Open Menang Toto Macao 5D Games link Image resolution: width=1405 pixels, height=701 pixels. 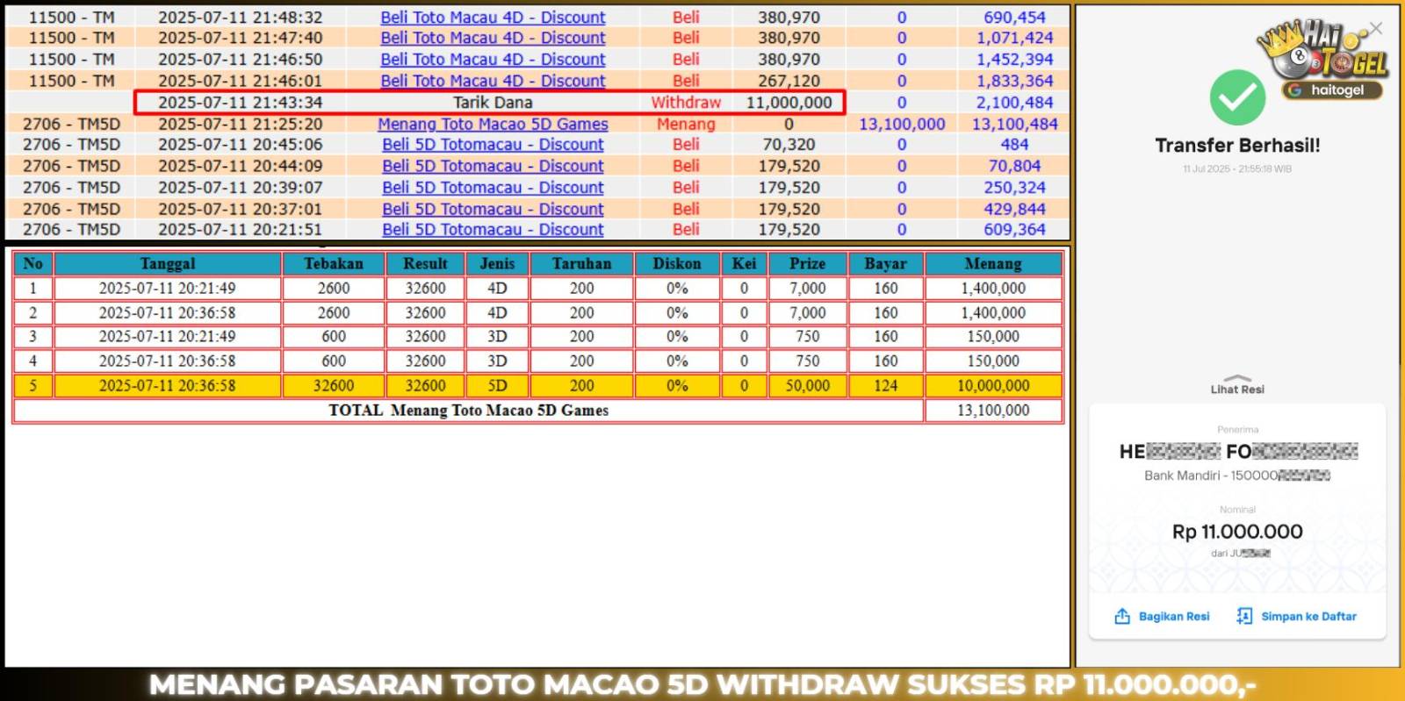[493, 124]
